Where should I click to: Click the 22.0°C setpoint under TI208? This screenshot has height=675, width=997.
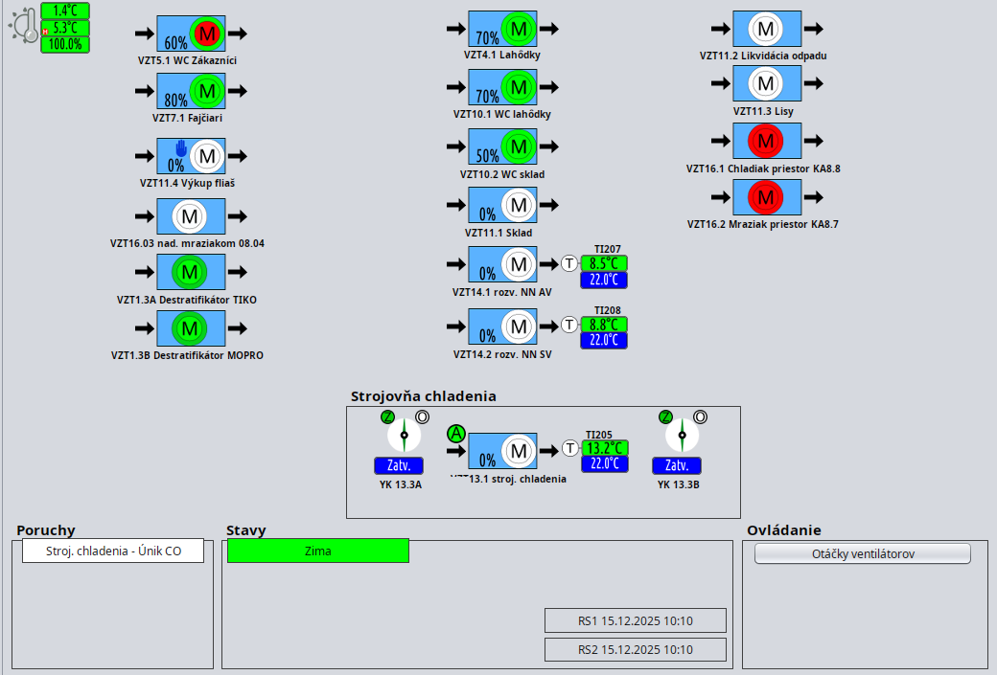pyautogui.click(x=604, y=340)
